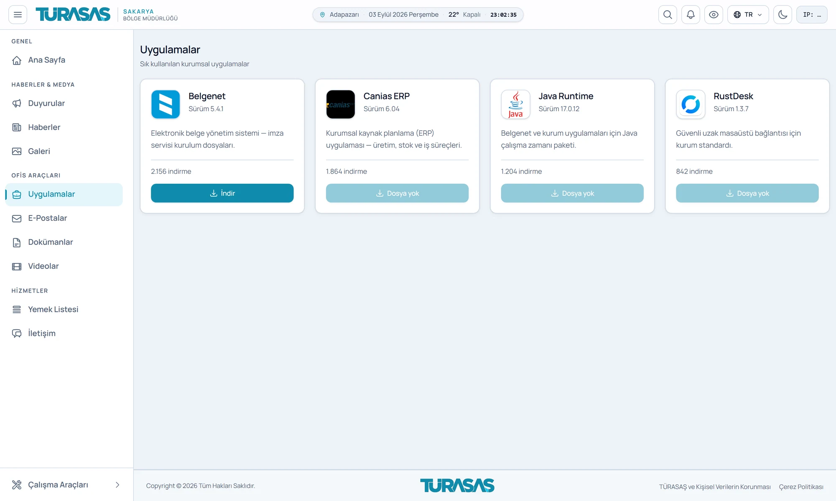Select Uygulamalar sidebar item
The image size is (836, 501).
(x=64, y=195)
